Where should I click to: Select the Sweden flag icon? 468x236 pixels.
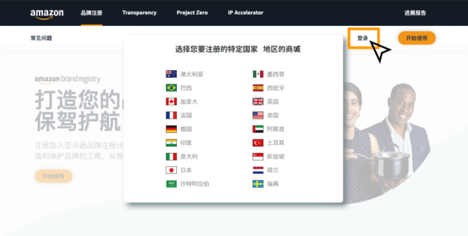pos(258,183)
